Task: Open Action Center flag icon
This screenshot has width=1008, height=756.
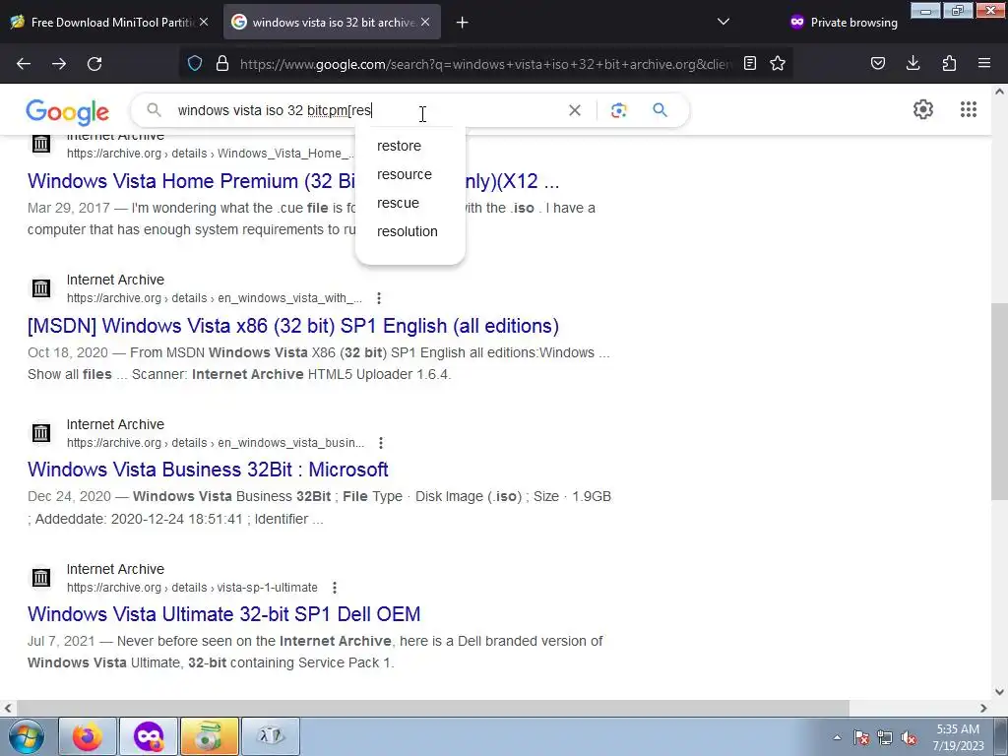Action: click(x=861, y=737)
